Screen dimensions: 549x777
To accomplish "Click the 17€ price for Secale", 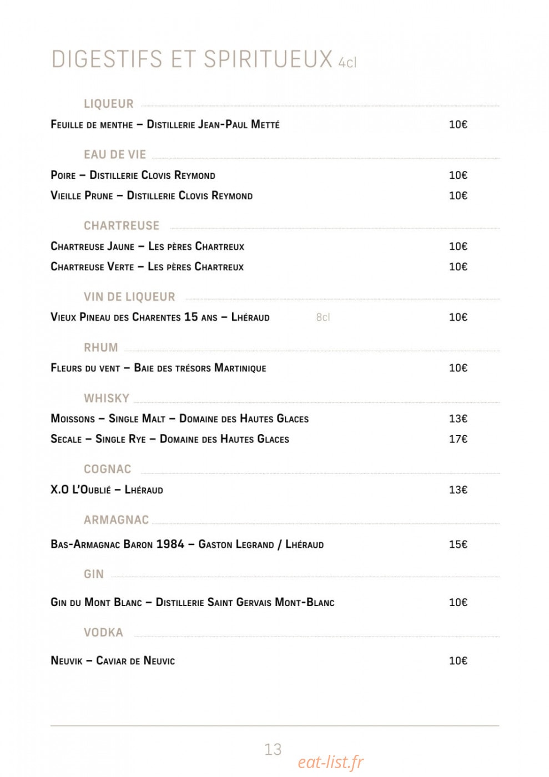I will pos(458,439).
